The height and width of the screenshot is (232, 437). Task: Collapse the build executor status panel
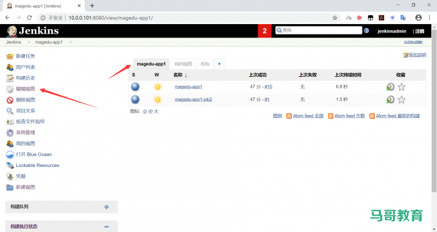point(106,226)
